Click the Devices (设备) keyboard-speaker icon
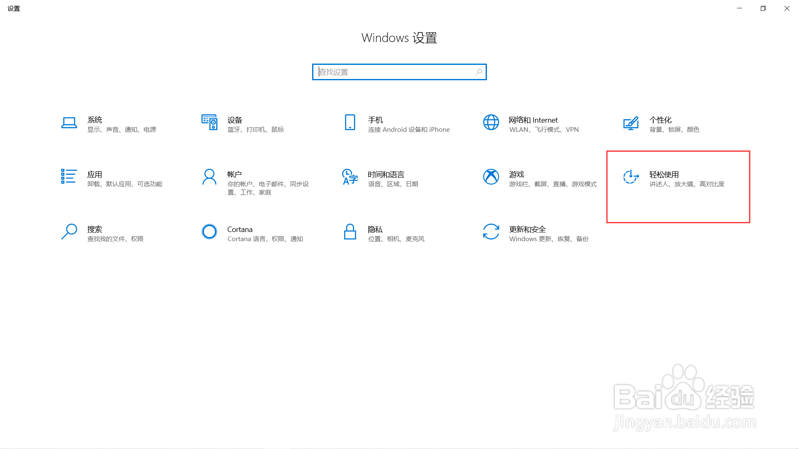799x449 pixels. click(x=209, y=122)
